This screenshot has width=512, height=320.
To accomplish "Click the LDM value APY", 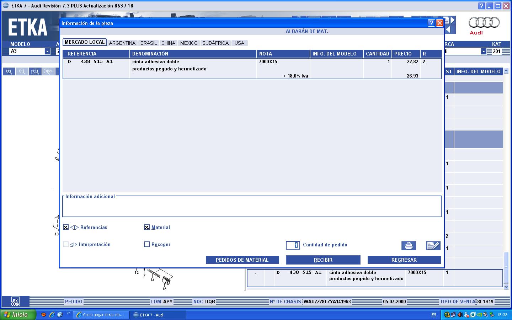I will tap(168, 302).
